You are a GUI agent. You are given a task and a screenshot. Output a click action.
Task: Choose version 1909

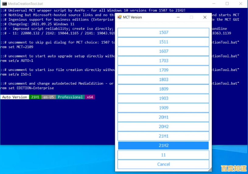tap(163, 108)
